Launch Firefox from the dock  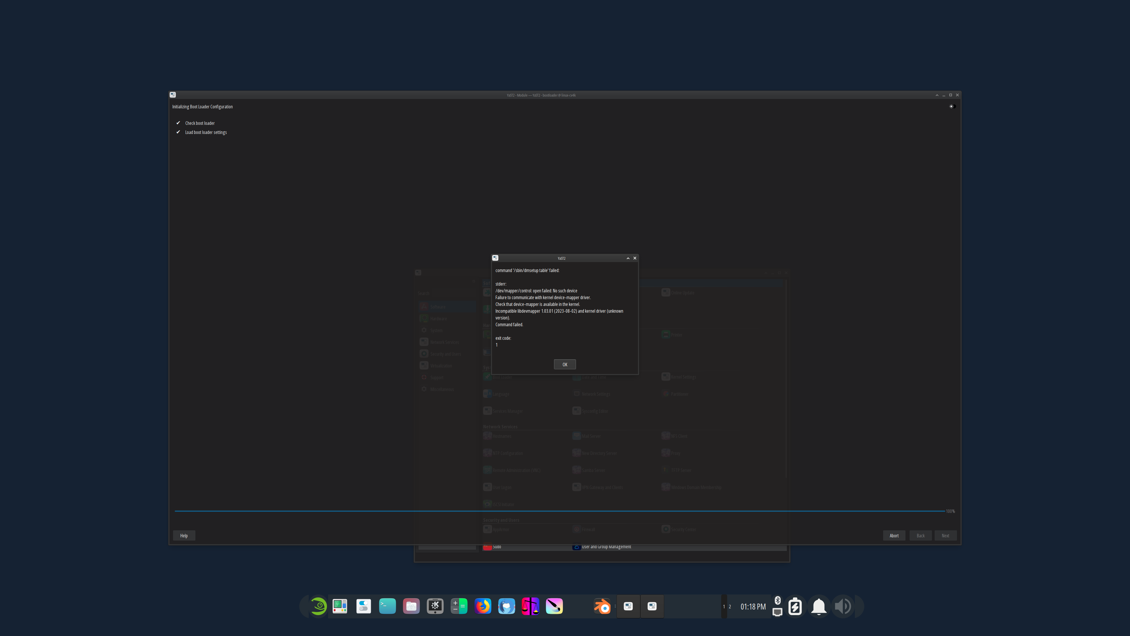pyautogui.click(x=483, y=607)
